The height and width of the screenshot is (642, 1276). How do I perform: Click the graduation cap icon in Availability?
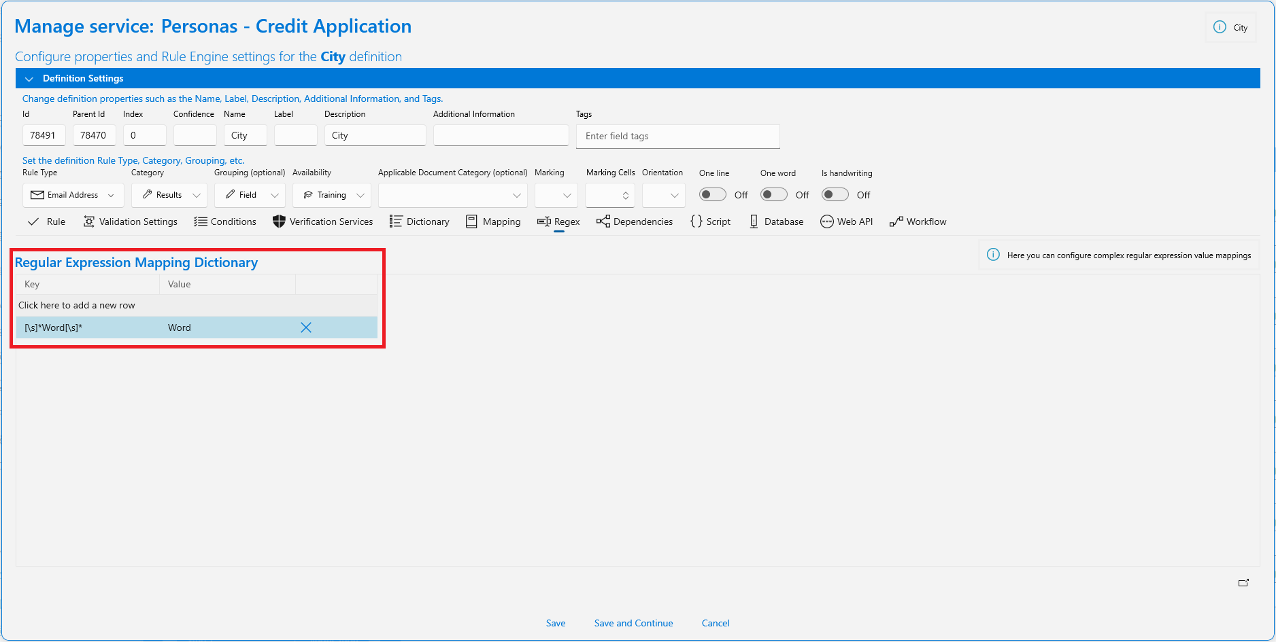308,195
